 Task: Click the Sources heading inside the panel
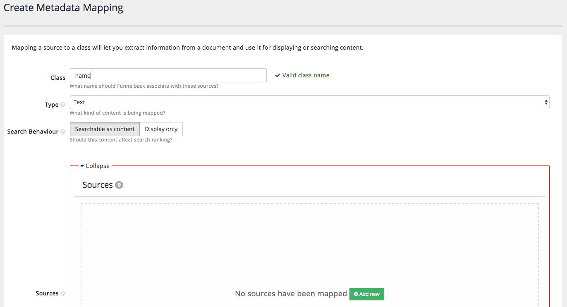tap(98, 185)
